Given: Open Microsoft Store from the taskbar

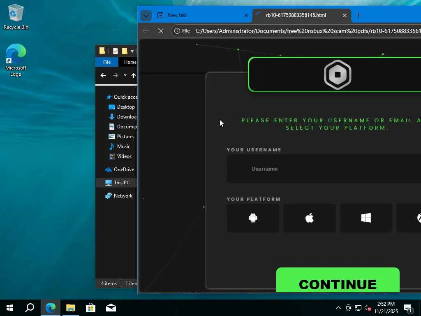Looking at the screenshot, I should tap(91, 308).
